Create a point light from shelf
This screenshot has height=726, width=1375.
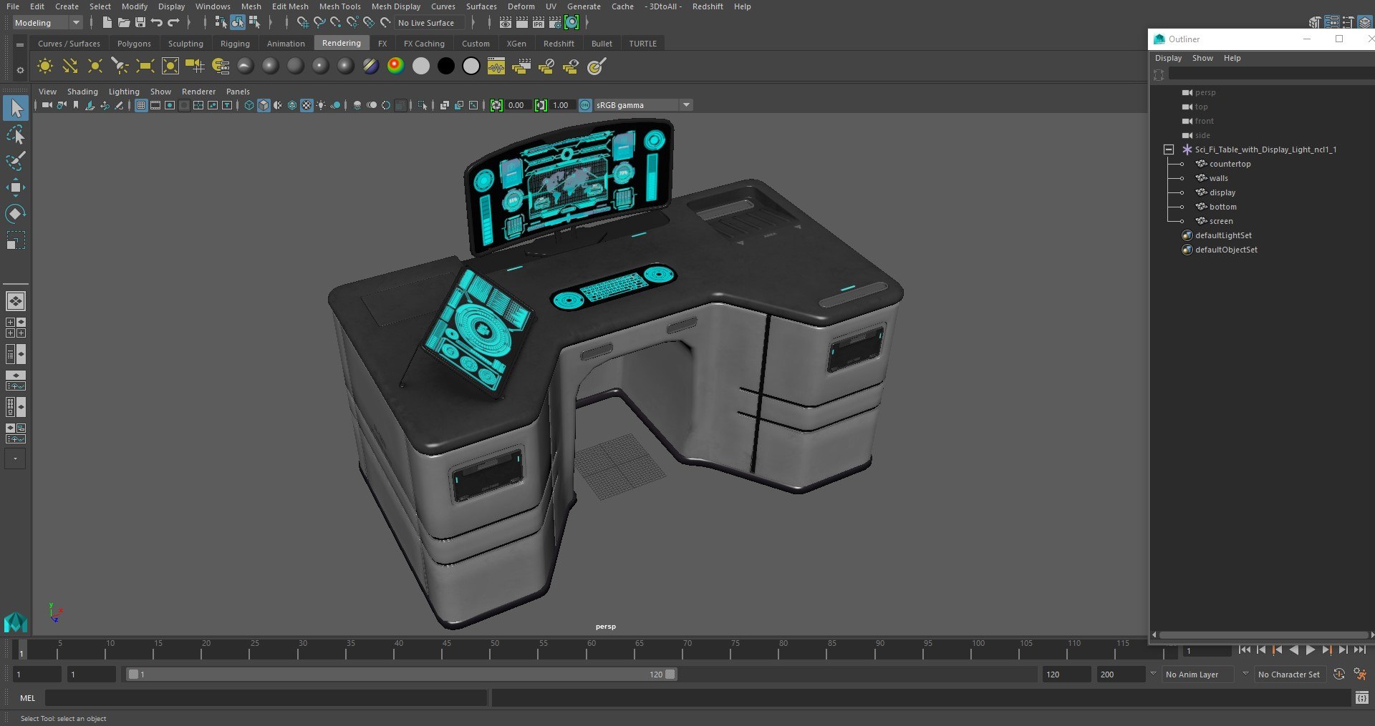click(95, 67)
